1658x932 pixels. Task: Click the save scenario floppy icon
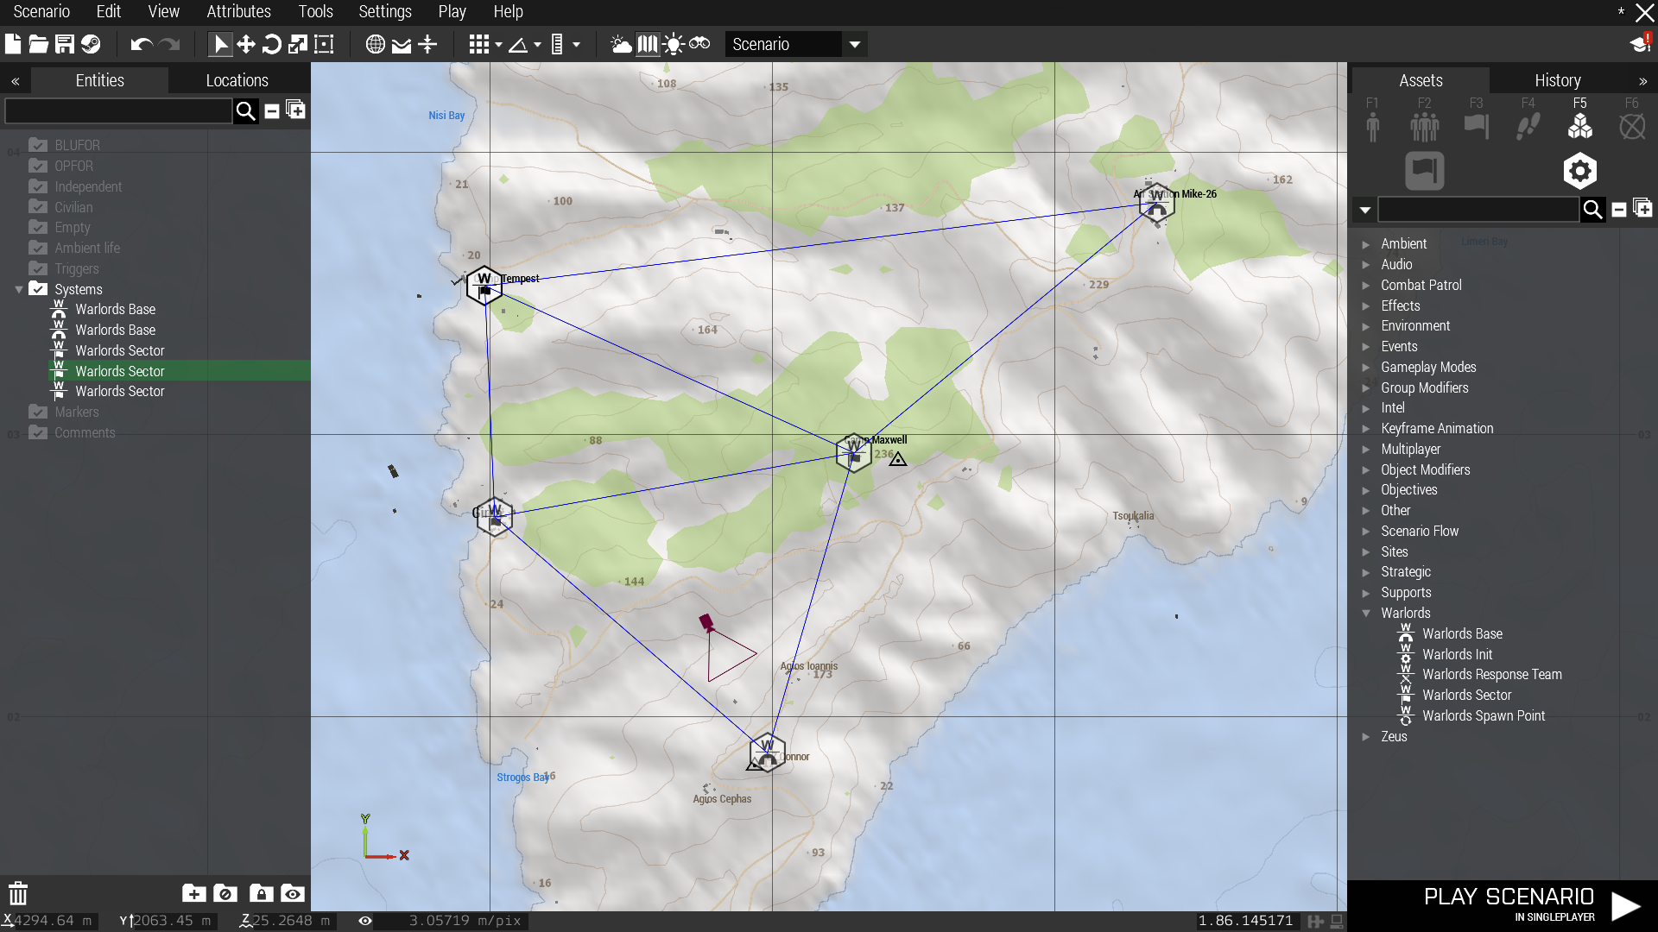coord(65,44)
